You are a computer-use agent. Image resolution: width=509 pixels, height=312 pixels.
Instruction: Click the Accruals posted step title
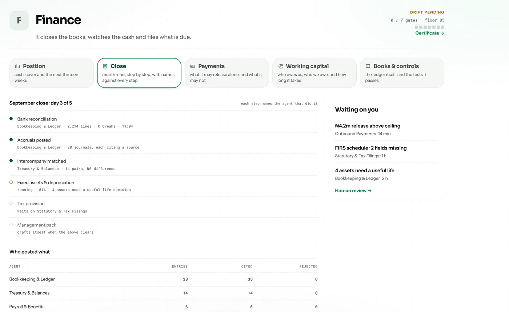[34, 140]
